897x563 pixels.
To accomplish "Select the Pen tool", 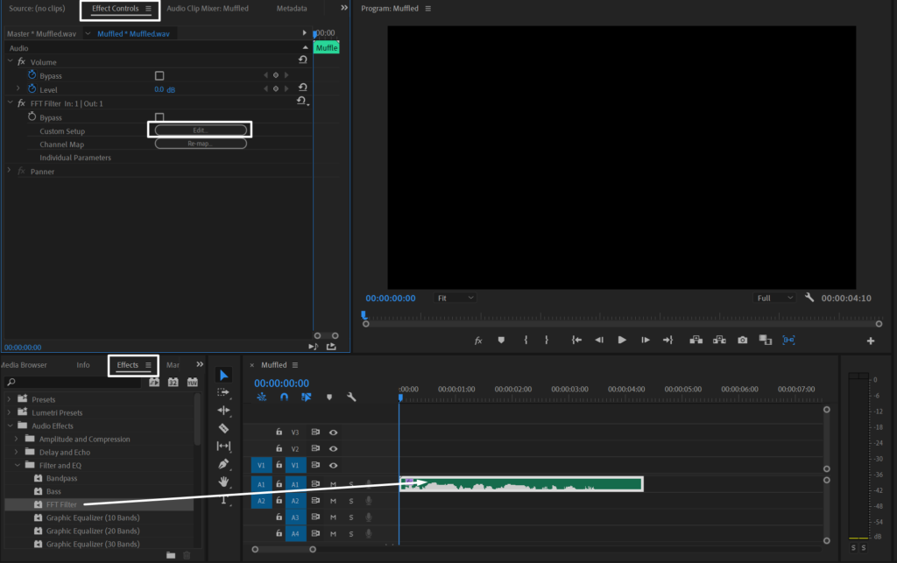I will 223,464.
